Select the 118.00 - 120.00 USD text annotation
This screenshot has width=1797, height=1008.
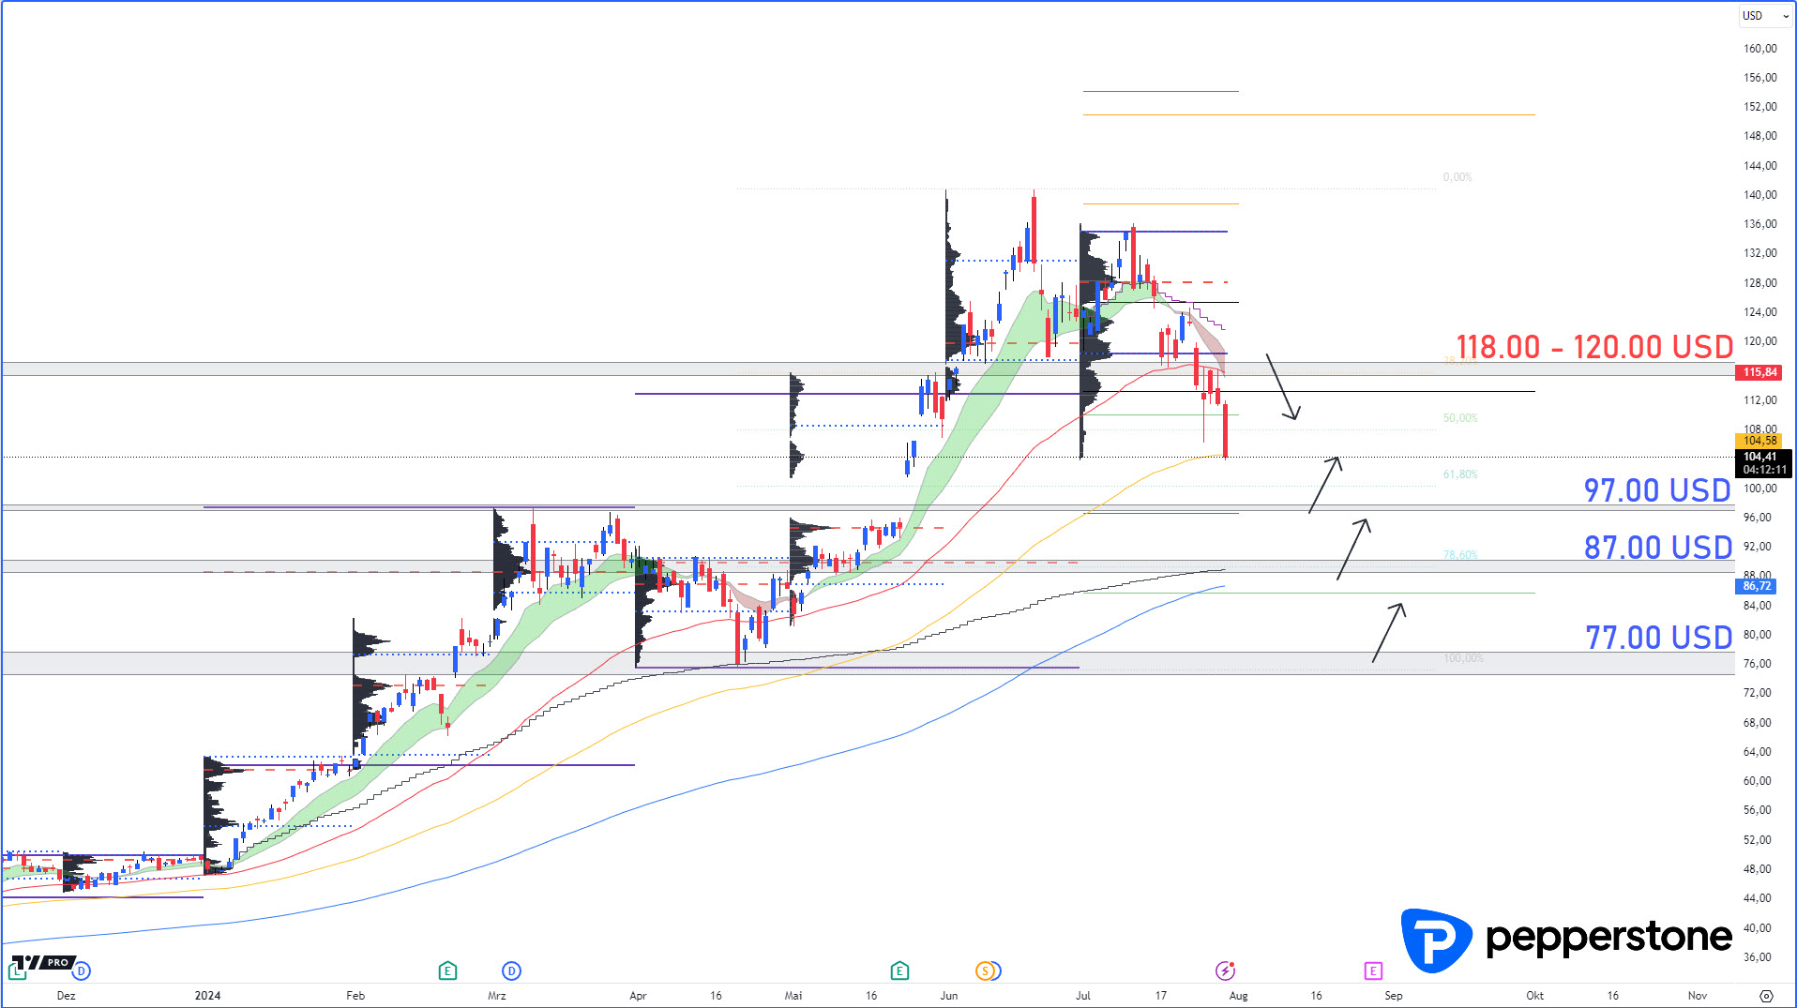coord(1593,347)
